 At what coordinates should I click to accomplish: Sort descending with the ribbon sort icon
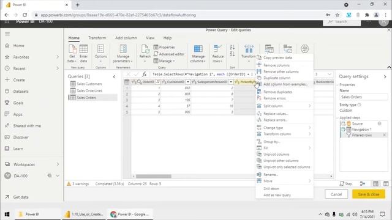(232, 54)
